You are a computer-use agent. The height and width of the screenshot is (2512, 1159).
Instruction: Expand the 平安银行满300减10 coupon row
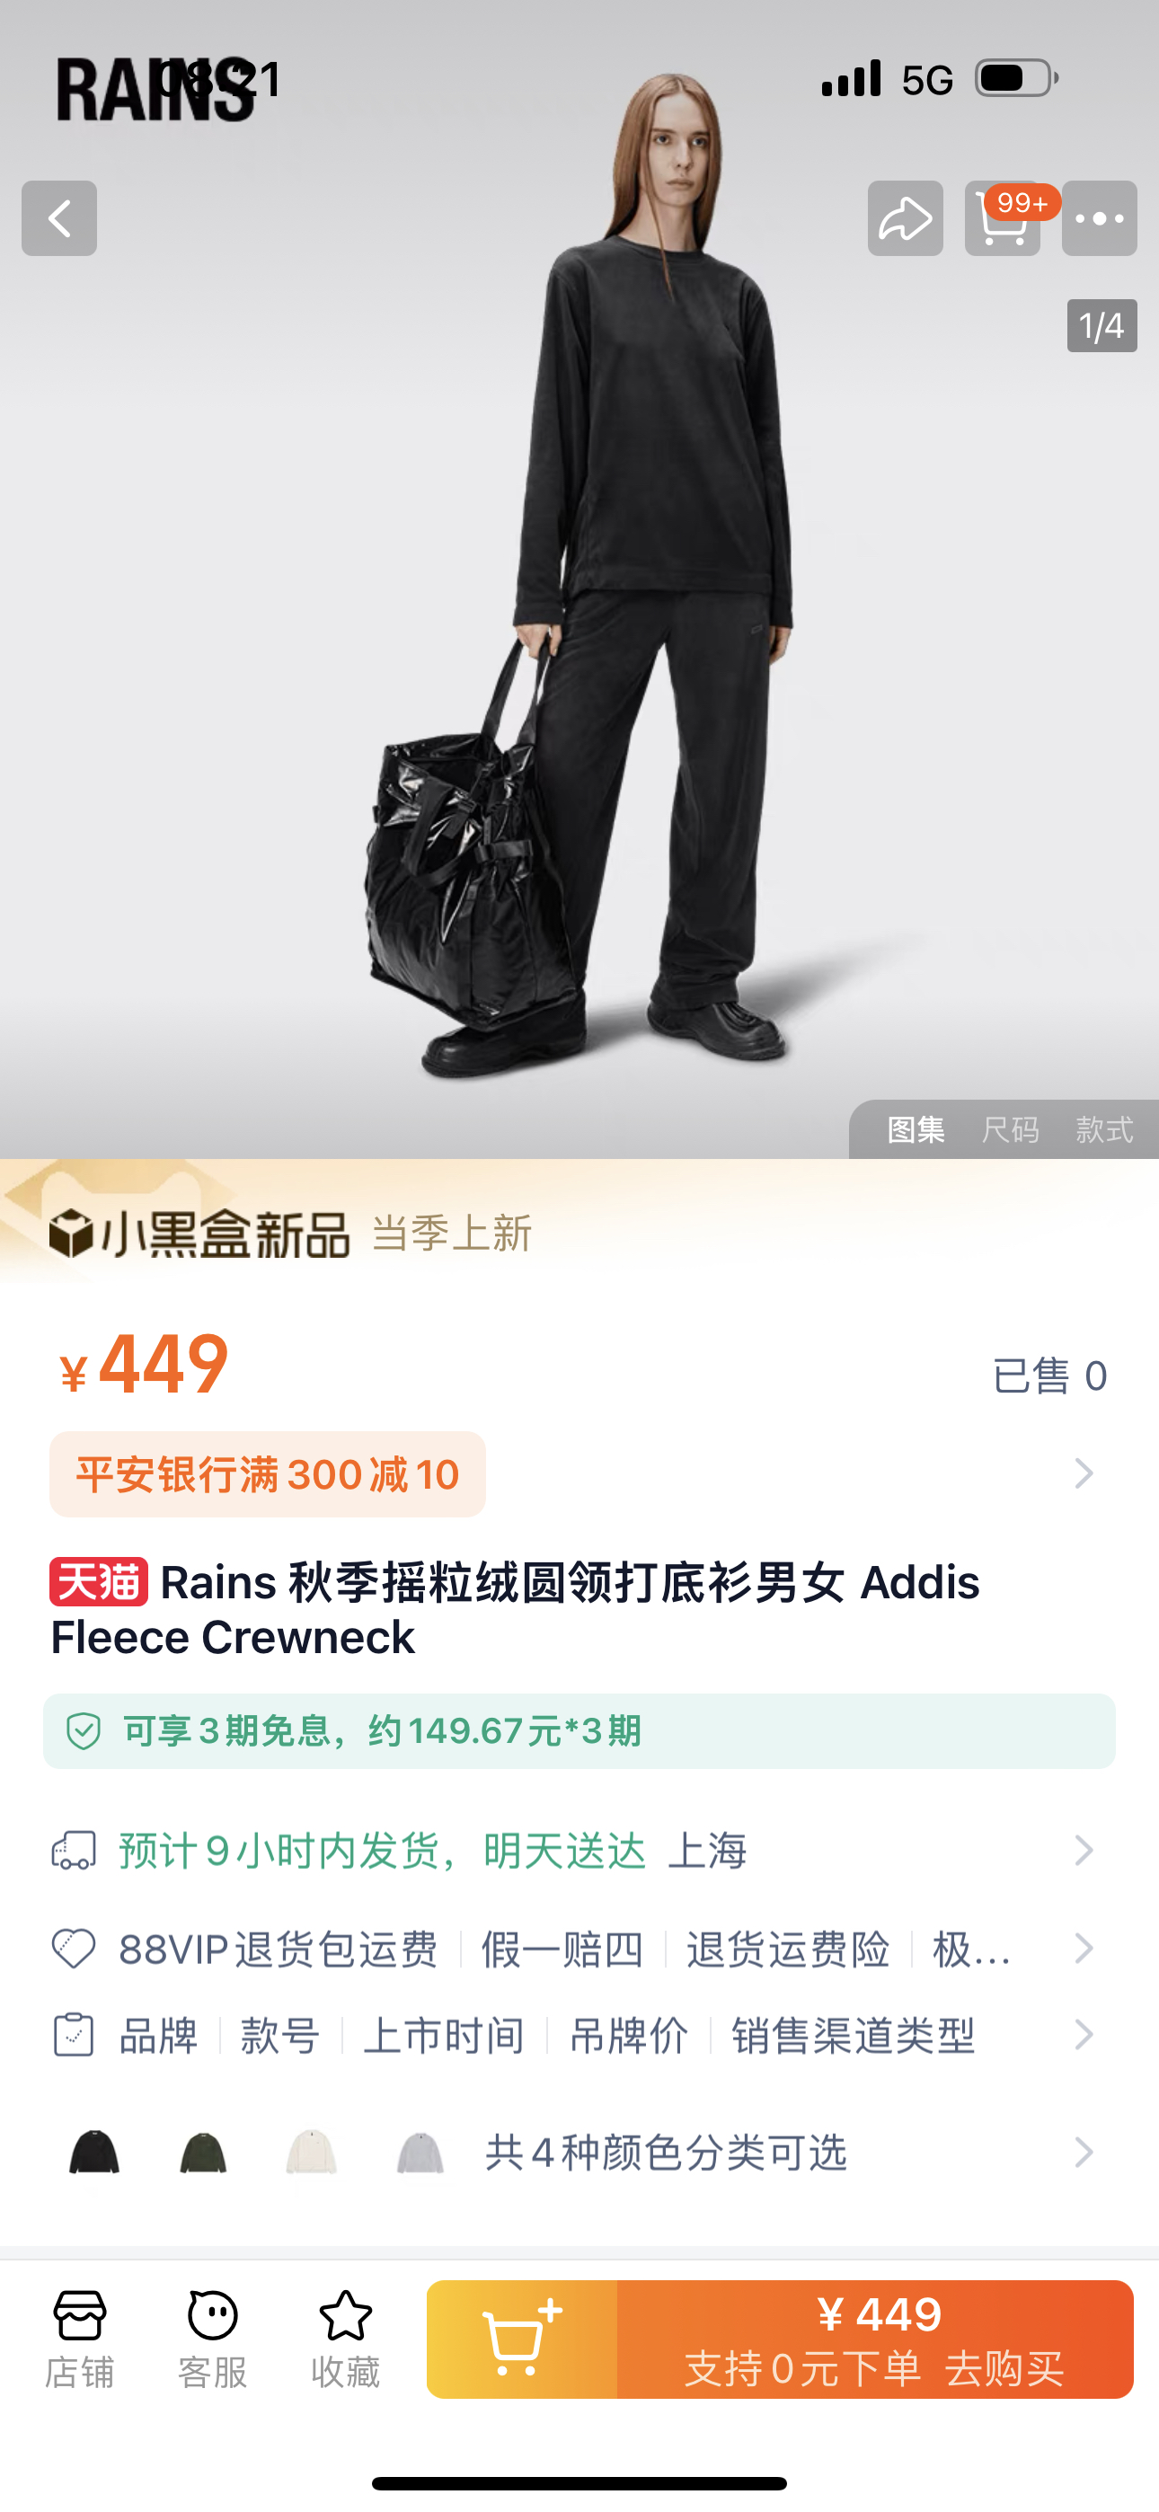pos(579,1473)
